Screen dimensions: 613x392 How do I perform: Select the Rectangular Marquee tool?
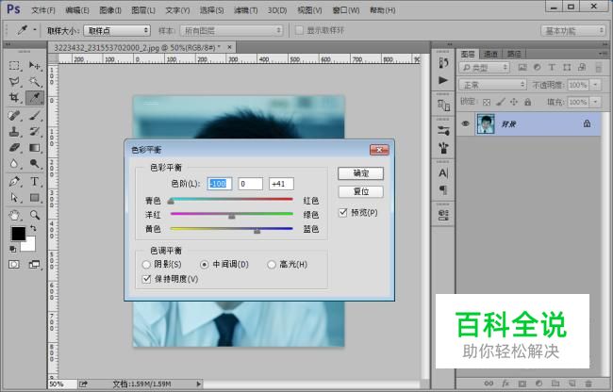[14, 66]
